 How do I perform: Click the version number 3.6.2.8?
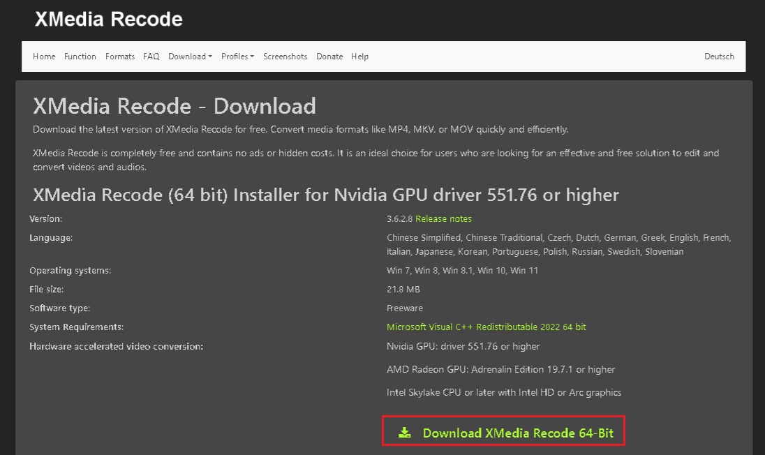pos(399,218)
